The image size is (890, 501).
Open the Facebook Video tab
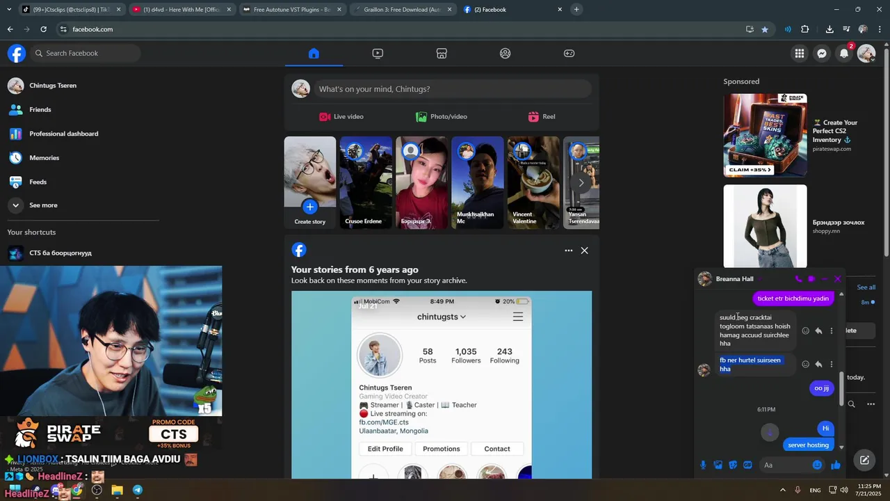tap(378, 54)
